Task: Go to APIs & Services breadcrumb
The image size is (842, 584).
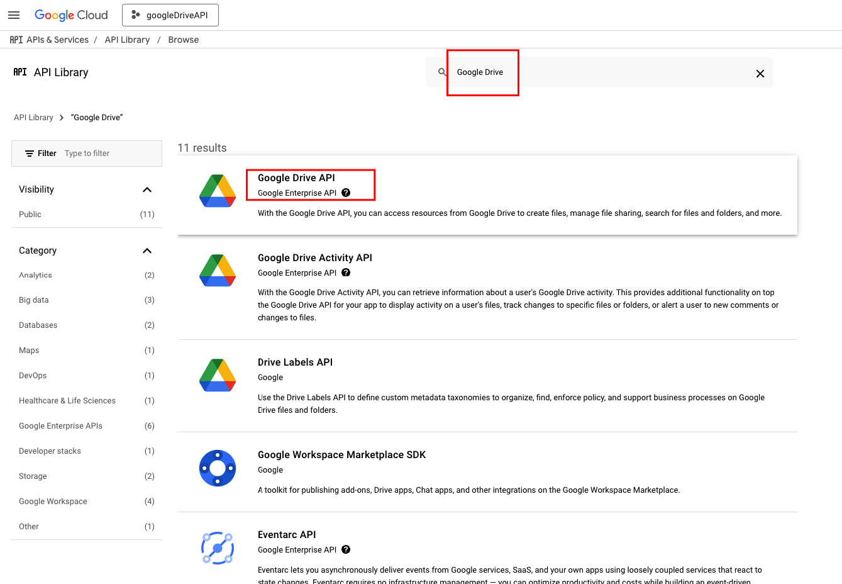Action: coord(58,40)
